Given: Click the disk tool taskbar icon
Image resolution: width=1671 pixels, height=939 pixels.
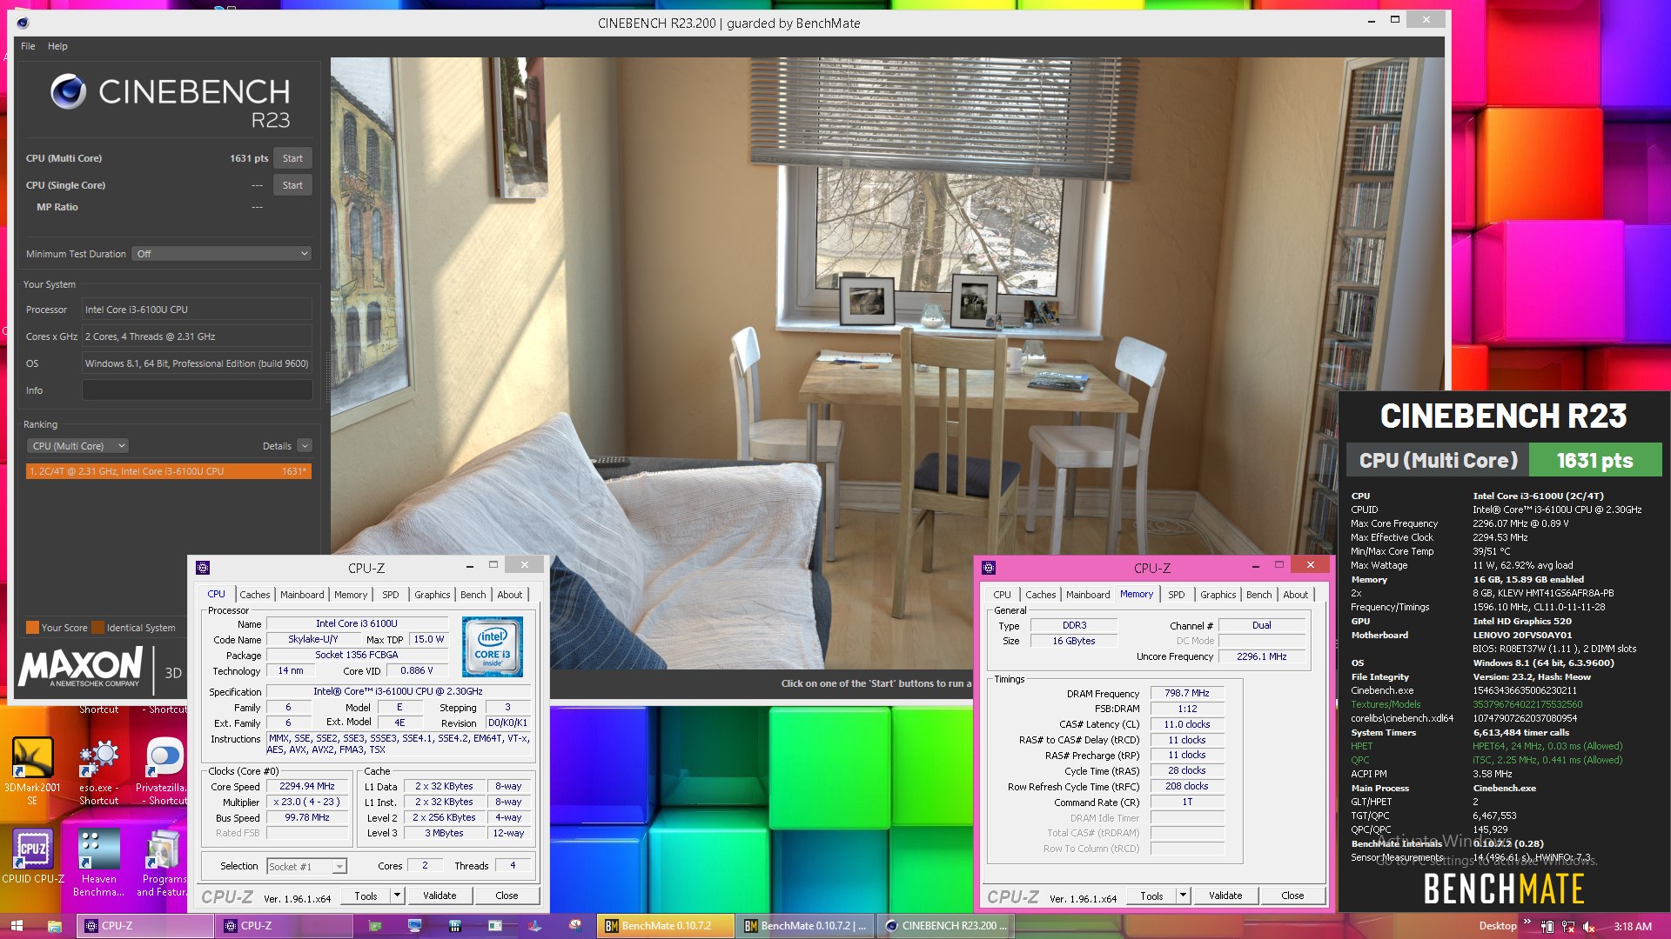Looking at the screenshot, I should [x=574, y=926].
